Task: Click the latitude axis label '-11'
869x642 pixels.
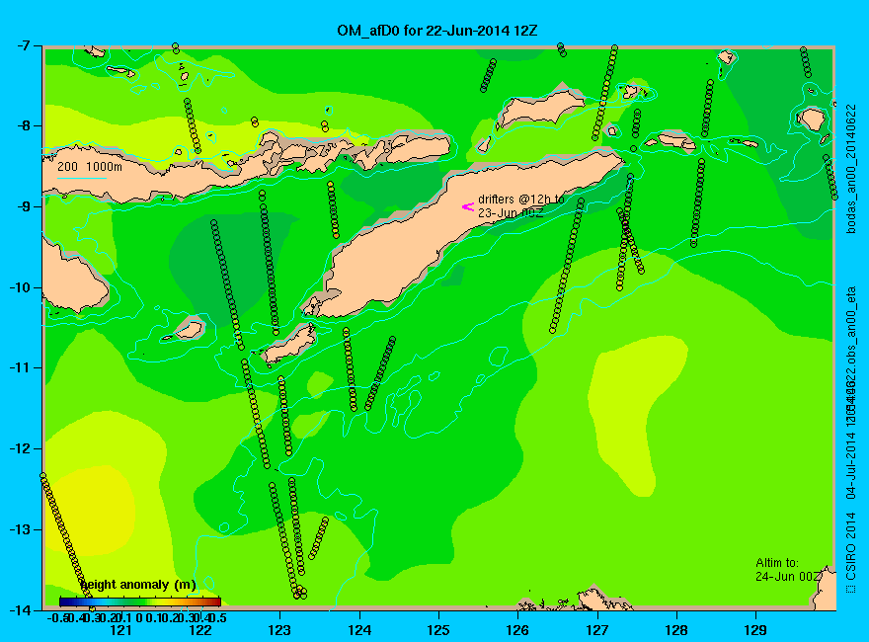Action: click(21, 367)
